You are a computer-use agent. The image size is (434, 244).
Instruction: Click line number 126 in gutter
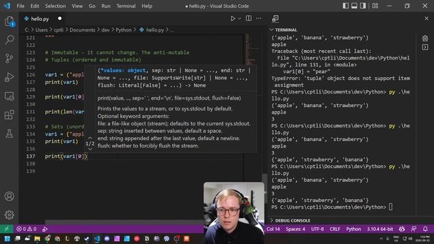pyautogui.click(x=31, y=75)
